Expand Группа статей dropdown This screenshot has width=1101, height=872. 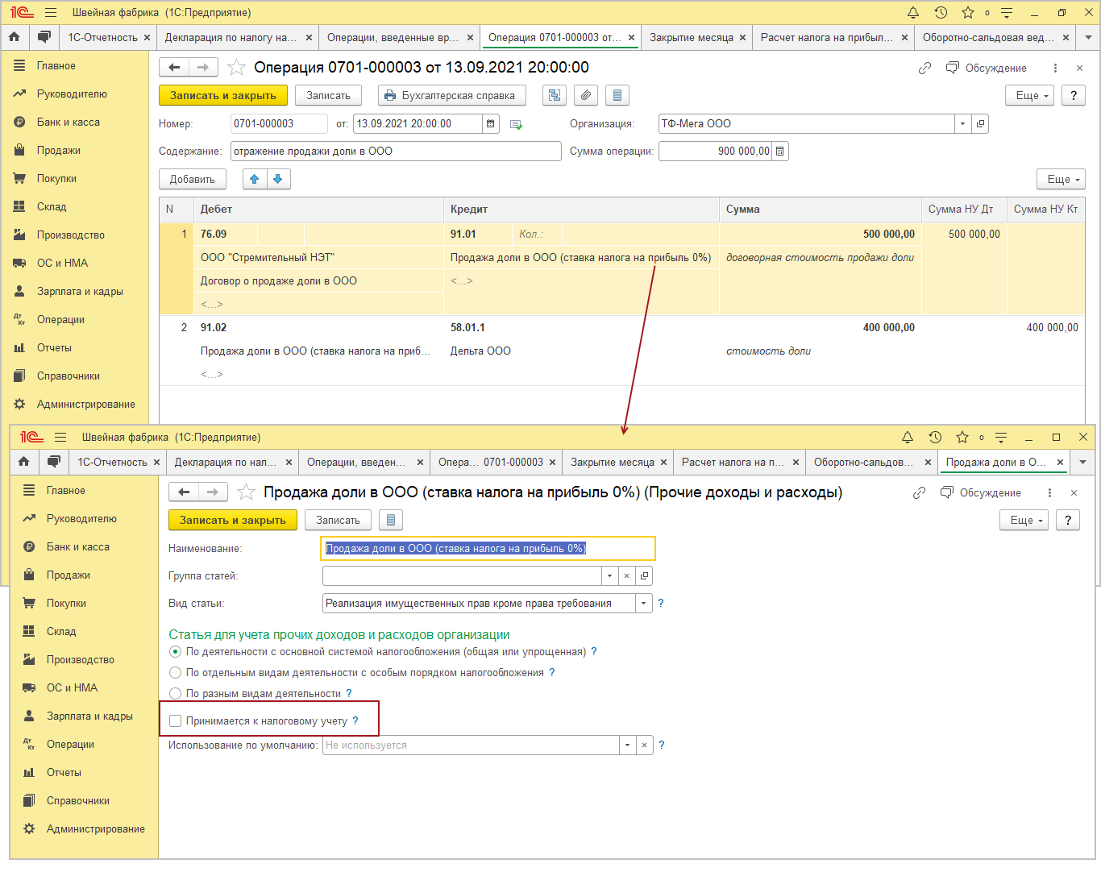609,576
